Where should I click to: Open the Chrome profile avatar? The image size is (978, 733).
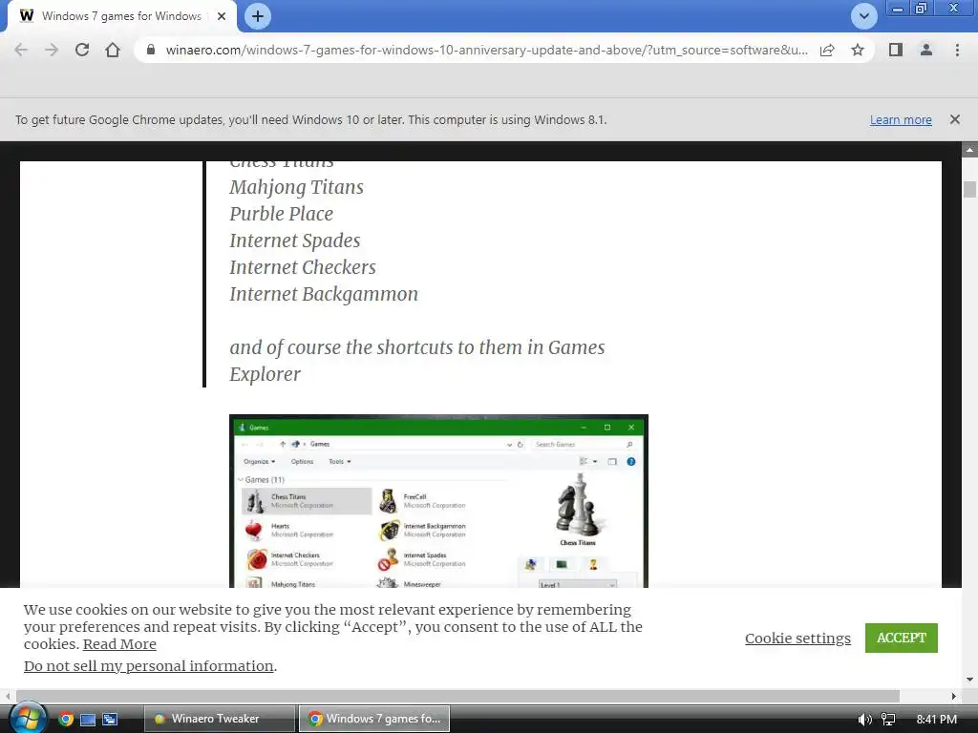926,50
